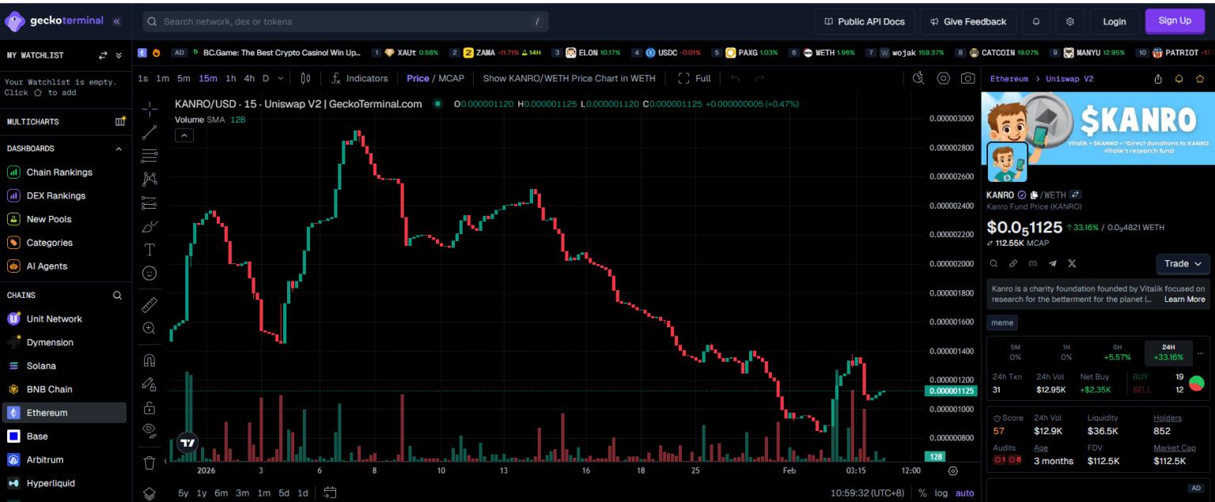Select the 1H stats tab
The height and width of the screenshot is (502, 1215).
point(1065,352)
